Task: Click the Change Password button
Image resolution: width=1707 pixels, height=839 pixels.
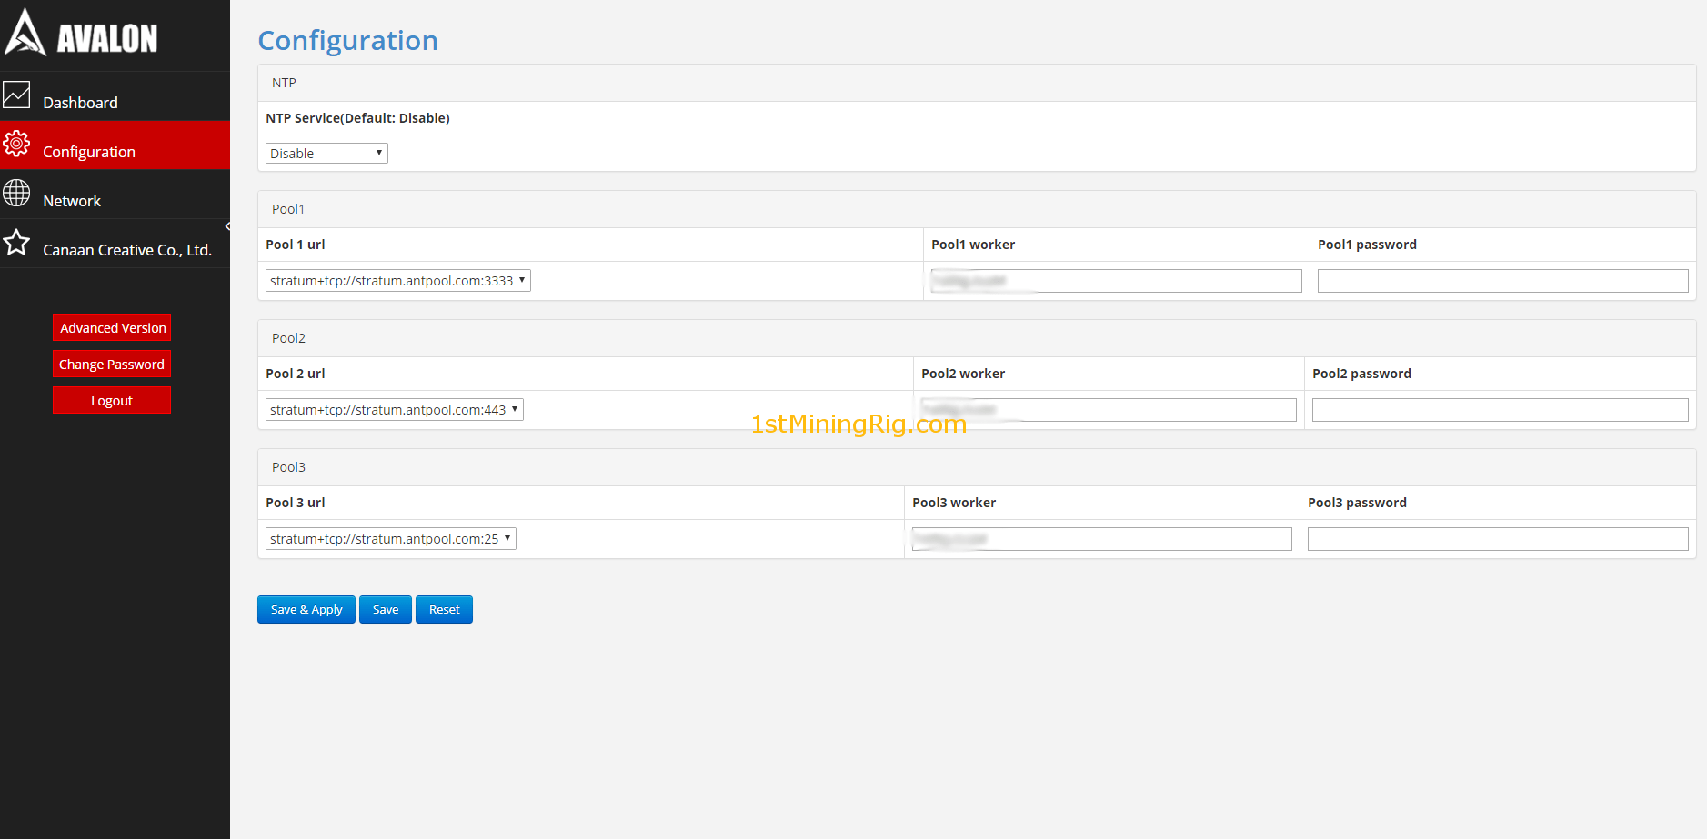Action: tap(112, 364)
